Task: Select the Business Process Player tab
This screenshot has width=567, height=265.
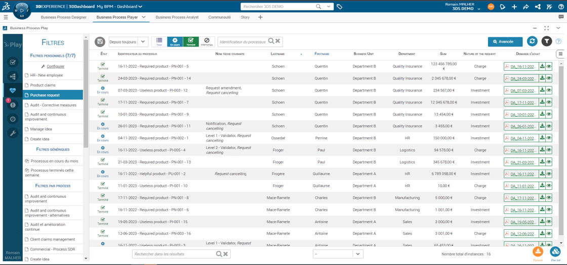Action: click(117, 17)
